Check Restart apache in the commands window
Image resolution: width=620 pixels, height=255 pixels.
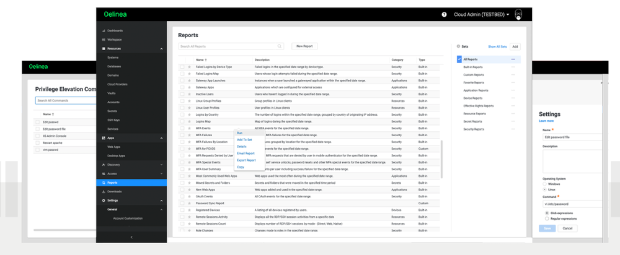tap(38, 143)
